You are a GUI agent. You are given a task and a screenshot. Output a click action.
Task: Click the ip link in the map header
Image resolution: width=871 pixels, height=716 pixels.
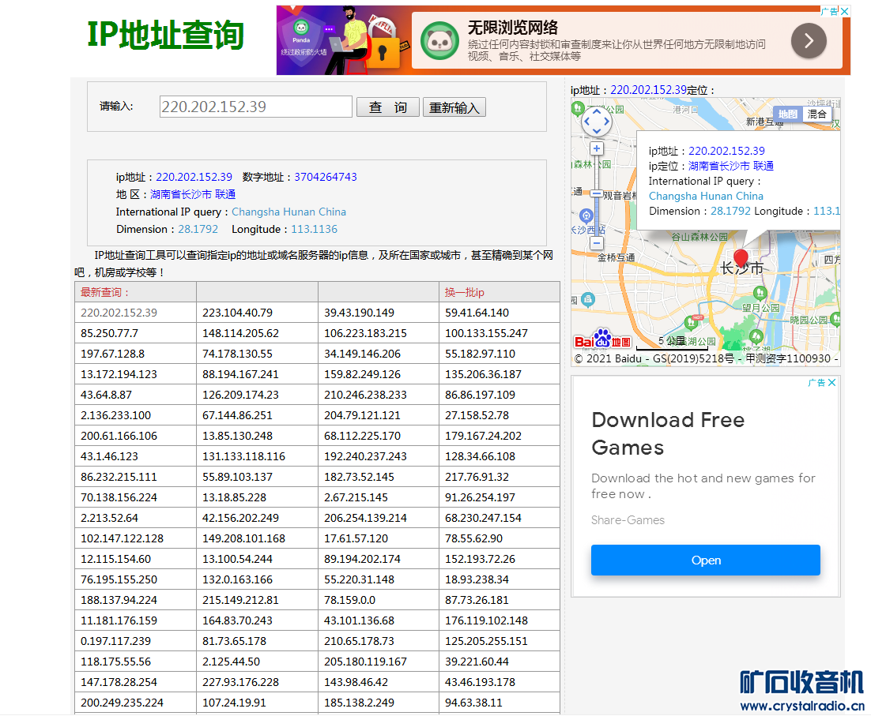coord(649,90)
